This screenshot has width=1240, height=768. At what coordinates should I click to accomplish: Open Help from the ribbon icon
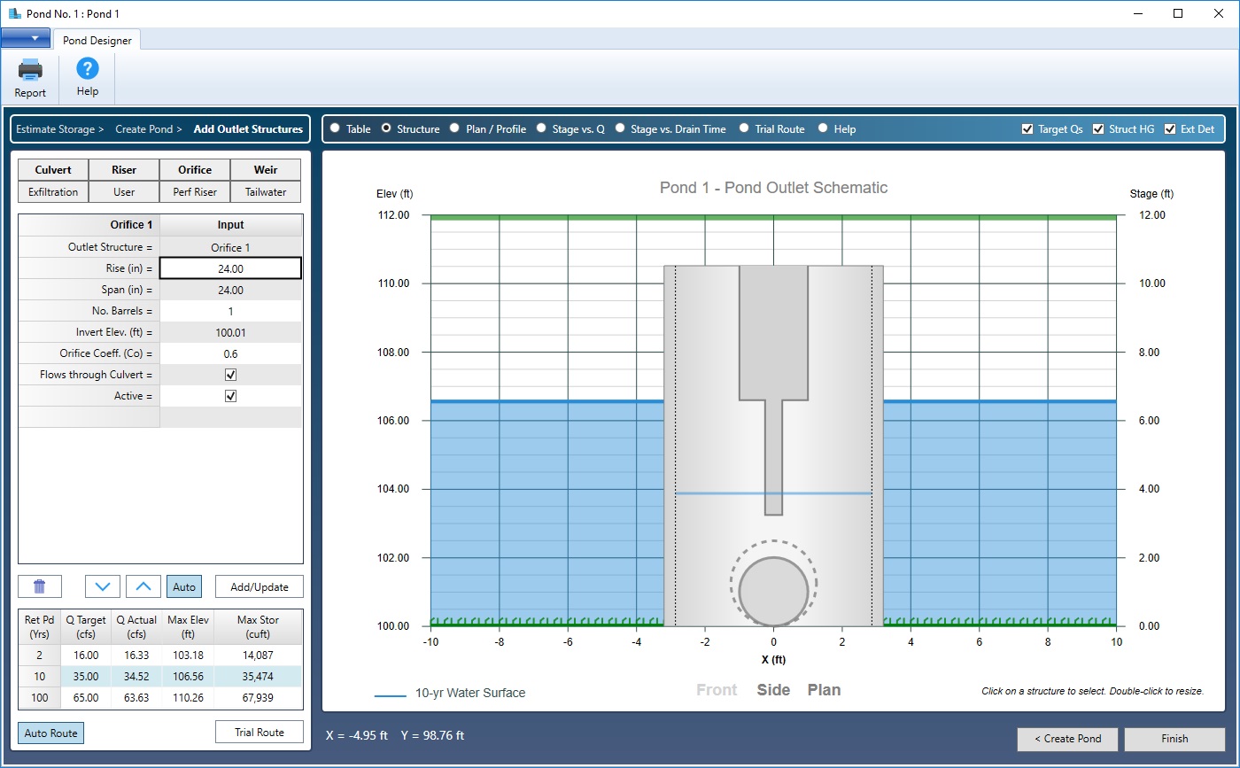(87, 69)
